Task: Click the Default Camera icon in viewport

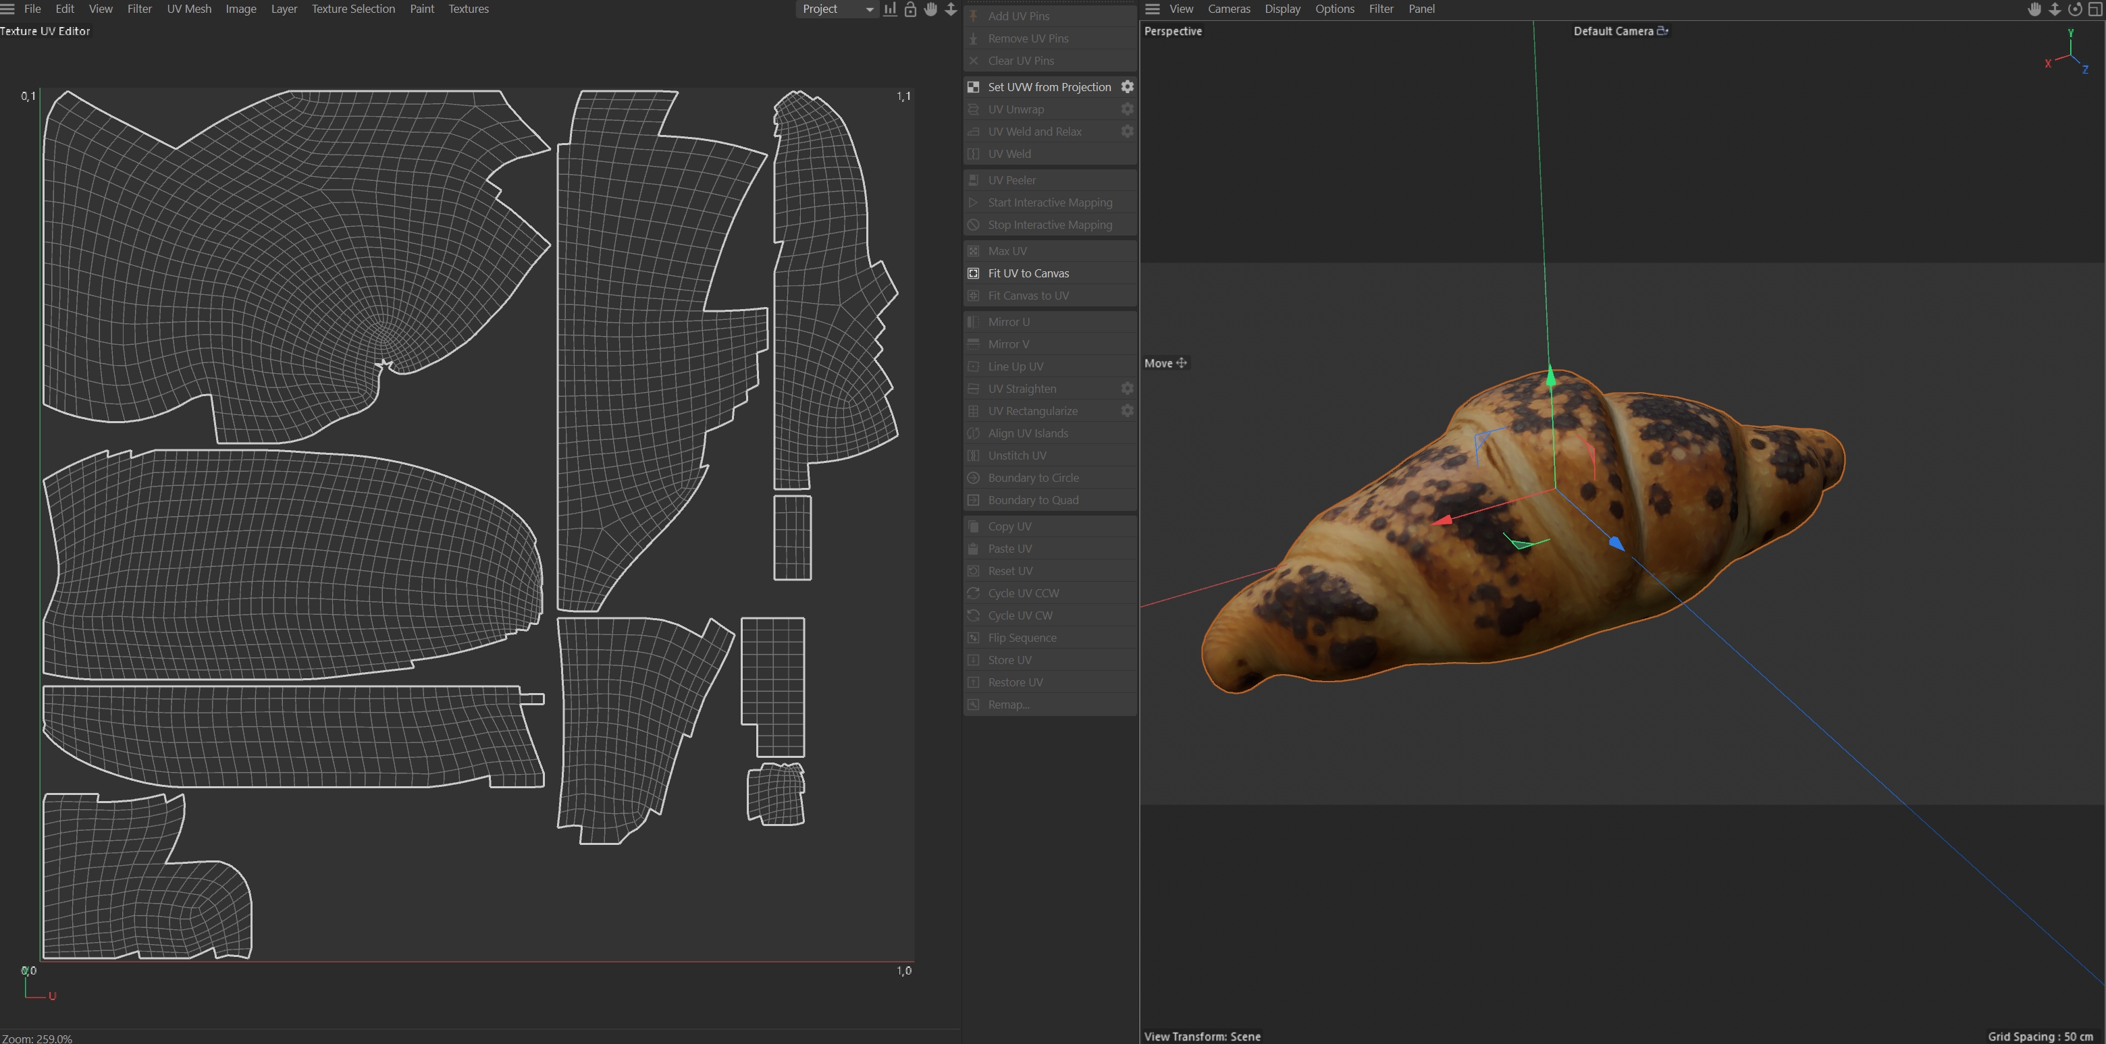Action: (x=1662, y=31)
